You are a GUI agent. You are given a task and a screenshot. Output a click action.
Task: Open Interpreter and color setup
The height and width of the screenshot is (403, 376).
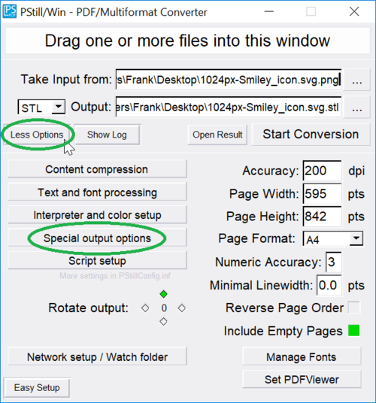tap(97, 215)
